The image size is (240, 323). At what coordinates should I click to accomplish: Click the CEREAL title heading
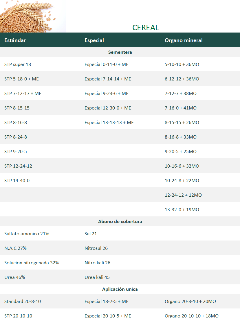[145, 27]
